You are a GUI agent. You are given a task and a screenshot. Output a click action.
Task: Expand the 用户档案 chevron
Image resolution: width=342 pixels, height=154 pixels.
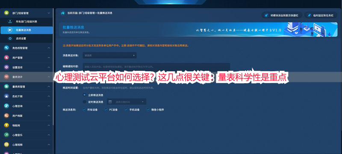point(49,116)
